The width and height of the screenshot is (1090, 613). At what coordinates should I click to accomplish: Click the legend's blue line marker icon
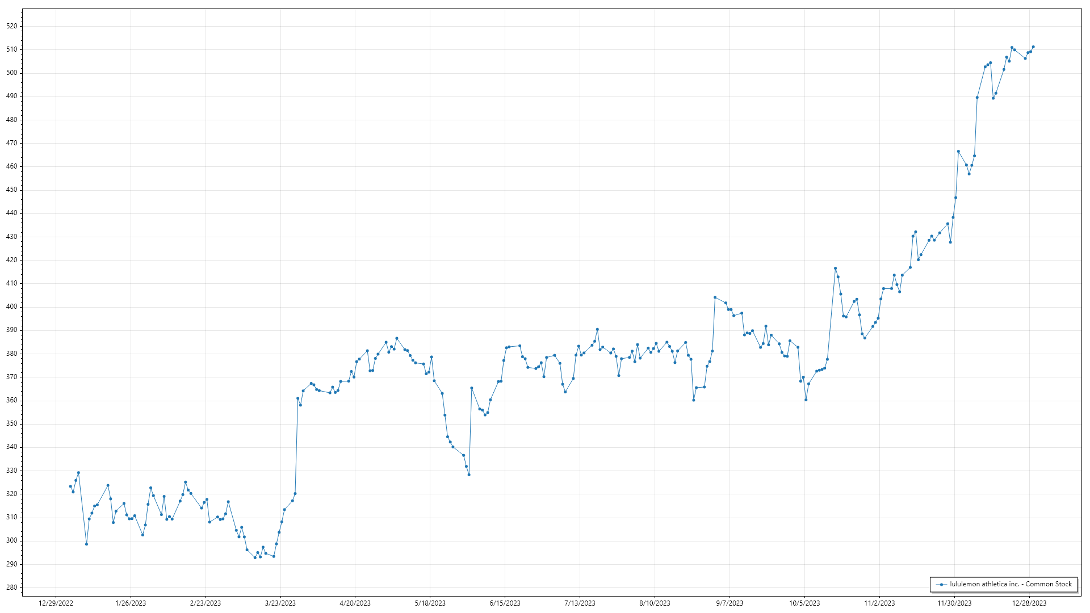tap(942, 585)
